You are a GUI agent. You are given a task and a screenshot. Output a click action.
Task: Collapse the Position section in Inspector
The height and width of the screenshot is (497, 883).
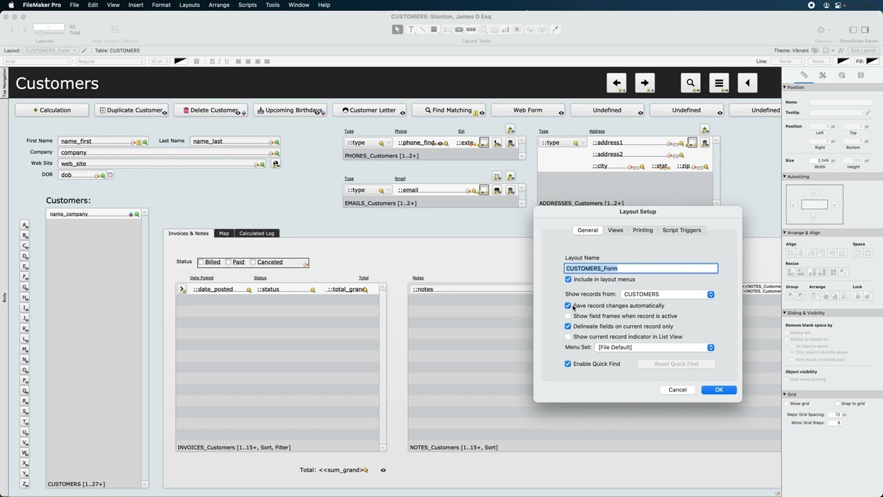784,88
